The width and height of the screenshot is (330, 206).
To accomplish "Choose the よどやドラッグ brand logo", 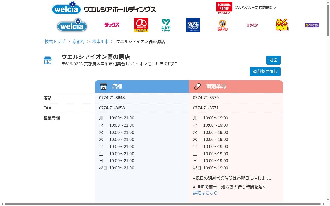I will tap(166, 25).
